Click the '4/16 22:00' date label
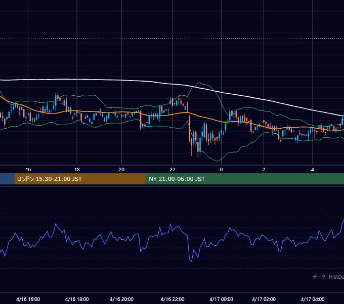This screenshot has height=304, width=344. point(173,299)
